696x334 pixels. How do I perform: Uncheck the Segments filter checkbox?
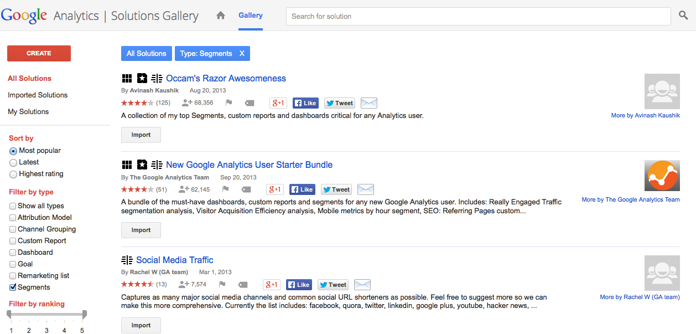click(13, 287)
